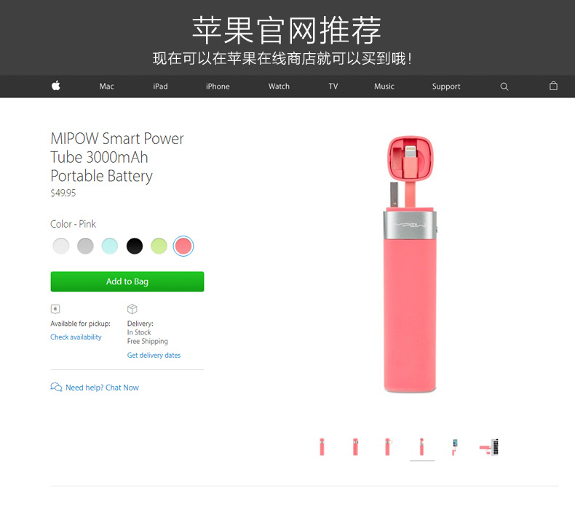The height and width of the screenshot is (509, 575).
Task: Open the shopping bag icon
Action: [553, 86]
